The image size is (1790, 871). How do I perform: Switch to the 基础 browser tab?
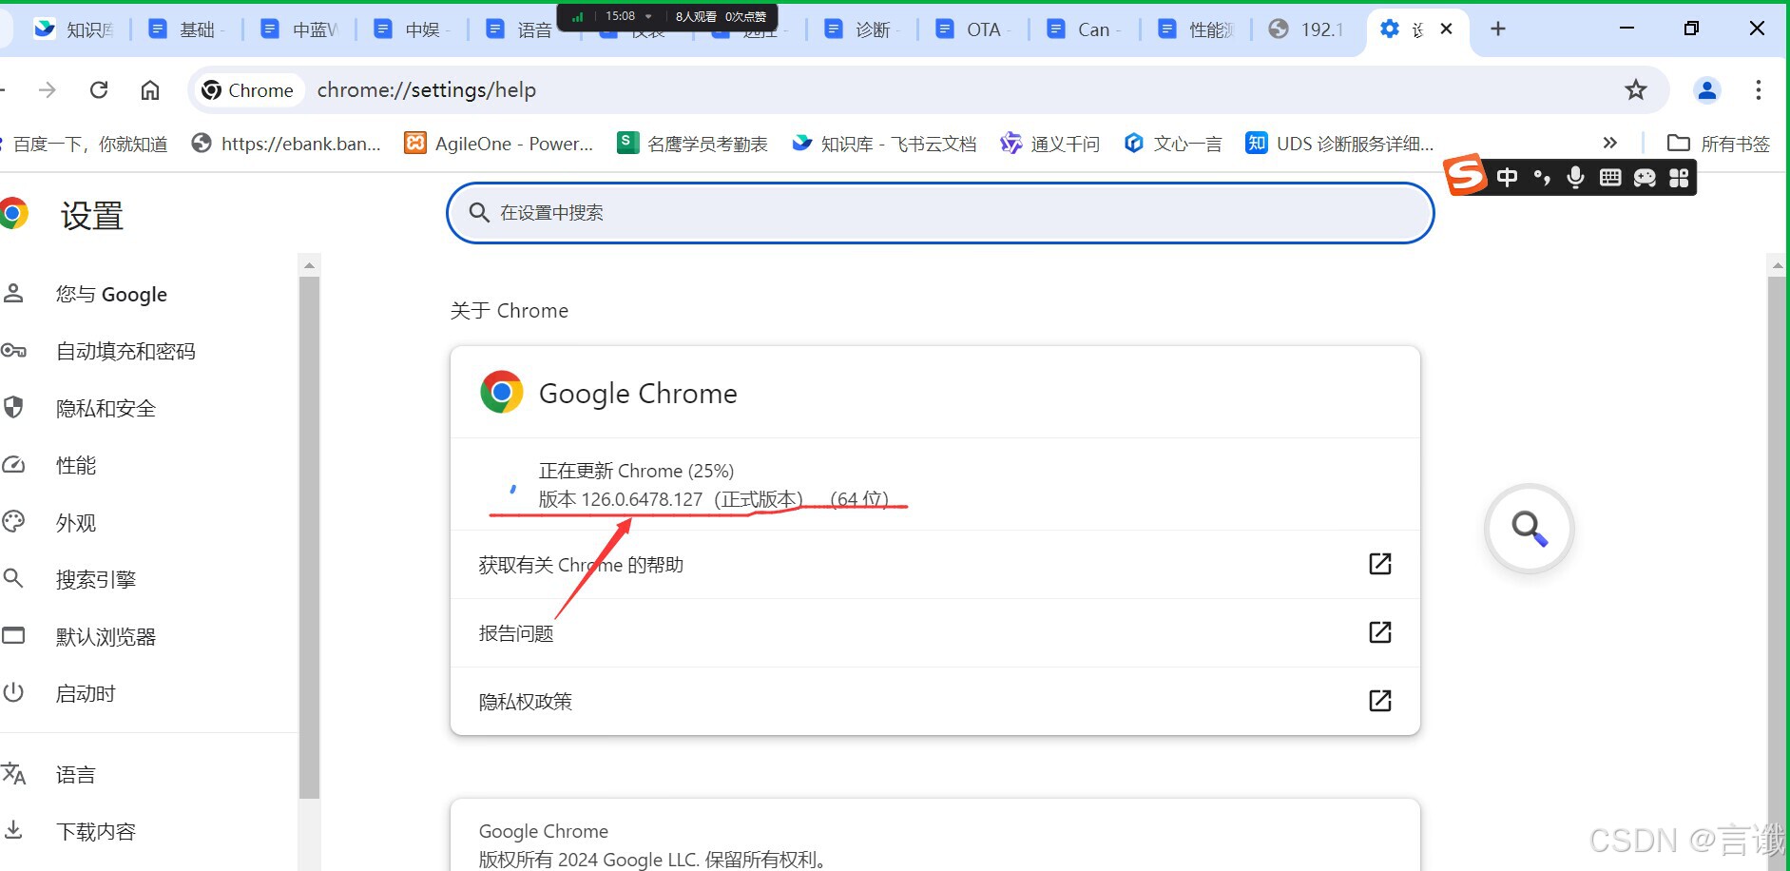(185, 29)
